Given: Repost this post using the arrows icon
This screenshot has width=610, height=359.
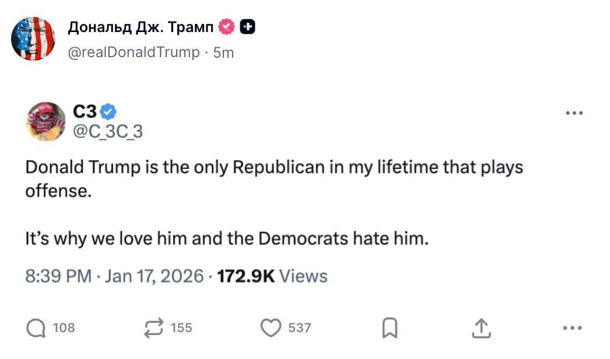Looking at the screenshot, I should [154, 328].
